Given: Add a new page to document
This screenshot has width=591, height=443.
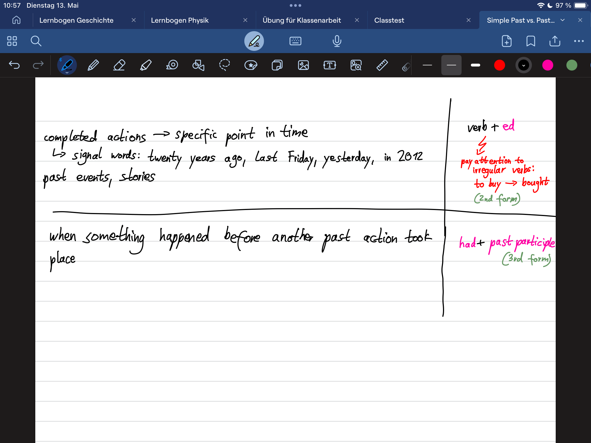Looking at the screenshot, I should pyautogui.click(x=506, y=41).
